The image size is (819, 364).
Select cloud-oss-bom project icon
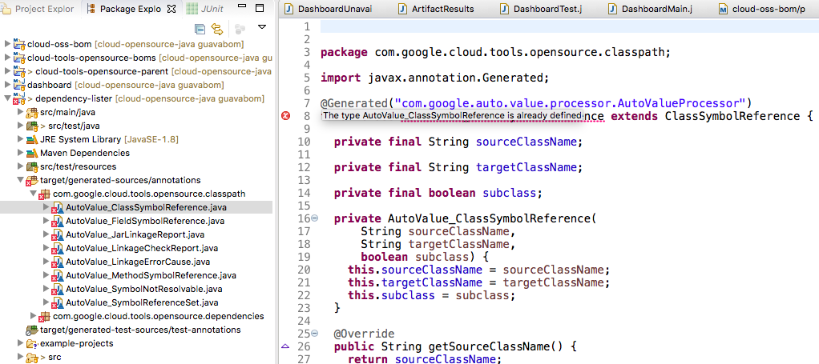pyautogui.click(x=19, y=43)
